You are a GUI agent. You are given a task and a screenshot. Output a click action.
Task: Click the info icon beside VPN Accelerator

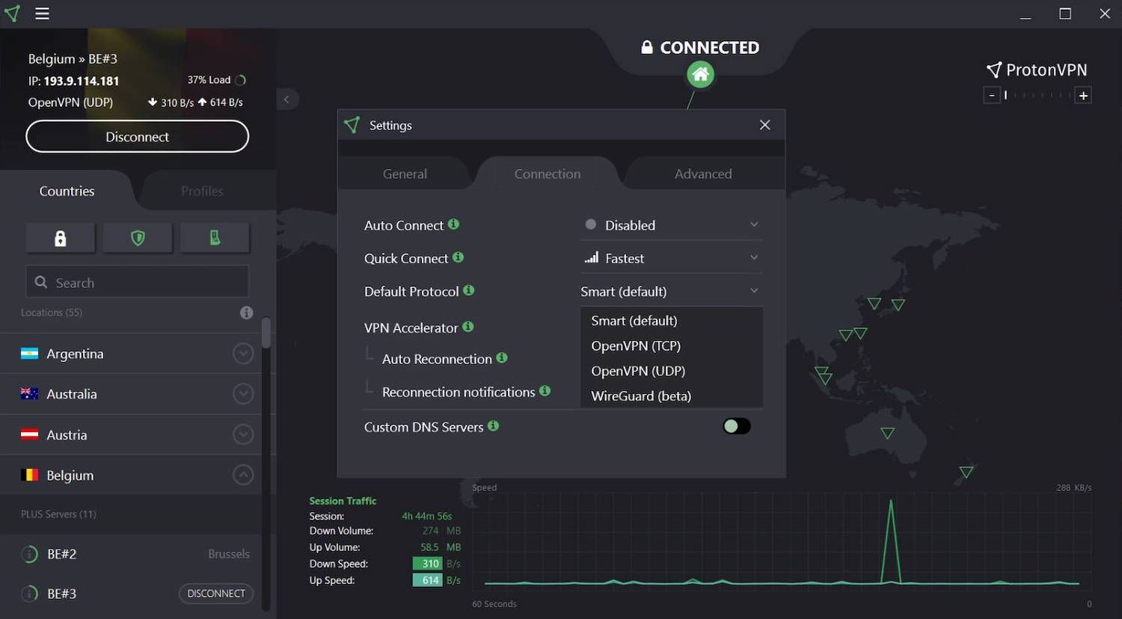[x=468, y=327]
